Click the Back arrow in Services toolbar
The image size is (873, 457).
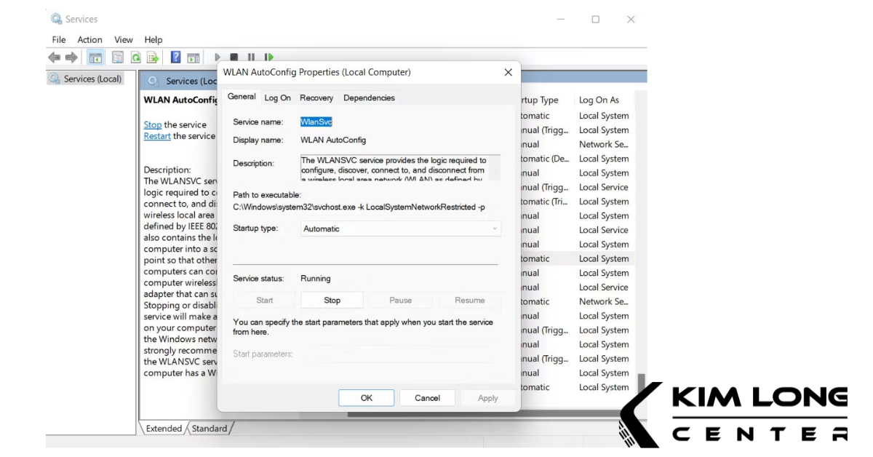(x=55, y=57)
